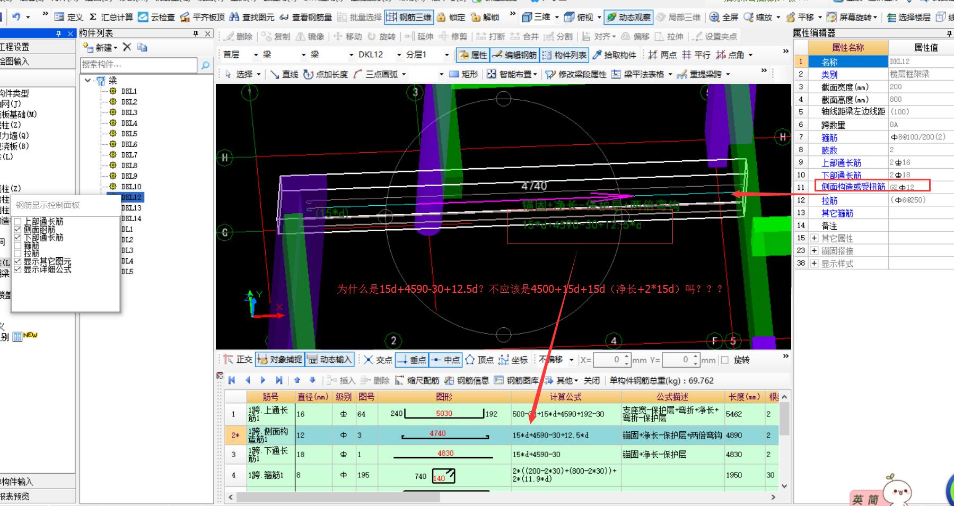The height and width of the screenshot is (506, 954).
Task: Open the 云检查 cloud check tool
Action: pos(156,17)
